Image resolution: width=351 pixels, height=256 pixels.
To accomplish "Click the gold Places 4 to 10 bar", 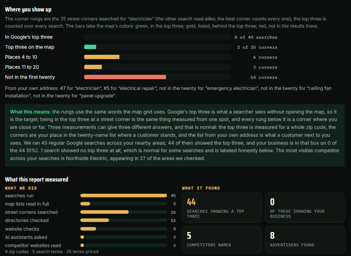I will pyautogui.click(x=101, y=57).
